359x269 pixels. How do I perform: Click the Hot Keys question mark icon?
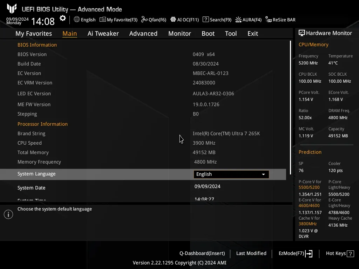coord(350,254)
